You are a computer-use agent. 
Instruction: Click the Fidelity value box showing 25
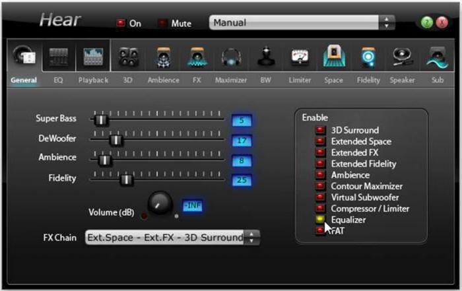[x=242, y=179]
